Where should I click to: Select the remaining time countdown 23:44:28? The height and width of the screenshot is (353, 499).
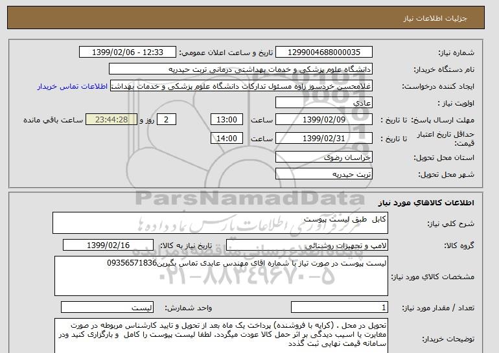[x=111, y=120]
